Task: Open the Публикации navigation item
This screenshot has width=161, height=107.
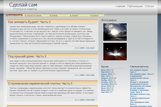Action: coord(135,6)
